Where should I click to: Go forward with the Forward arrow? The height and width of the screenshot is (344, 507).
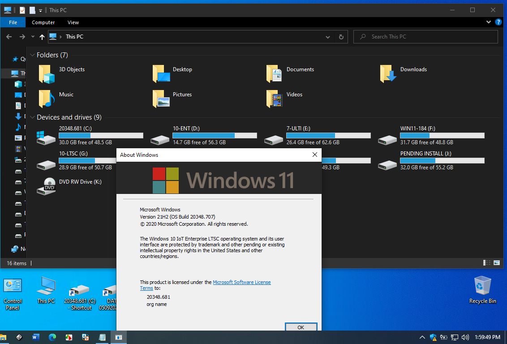[x=22, y=37]
